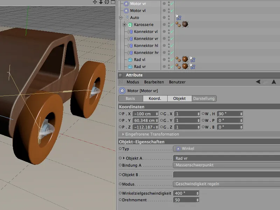Click the Drehmoment value stepper arrows
The image size is (280, 210).
point(198,200)
